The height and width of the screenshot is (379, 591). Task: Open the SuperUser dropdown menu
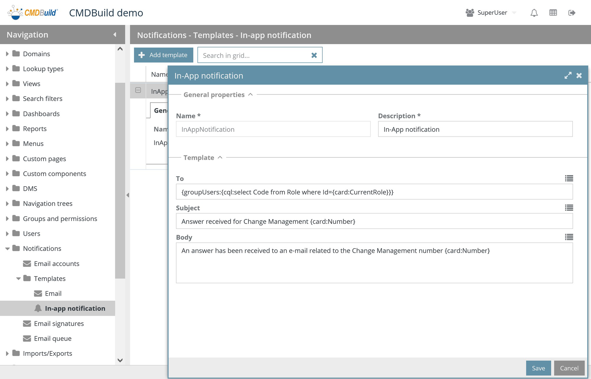pos(514,13)
